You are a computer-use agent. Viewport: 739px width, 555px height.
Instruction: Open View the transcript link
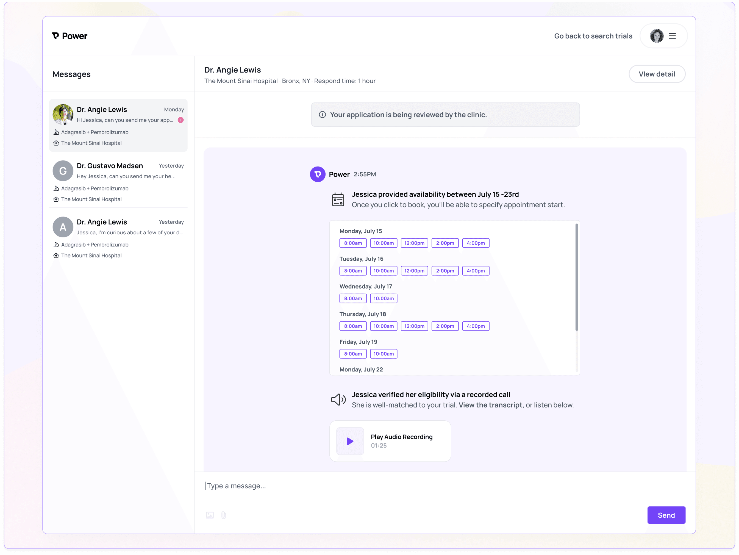[x=490, y=405]
